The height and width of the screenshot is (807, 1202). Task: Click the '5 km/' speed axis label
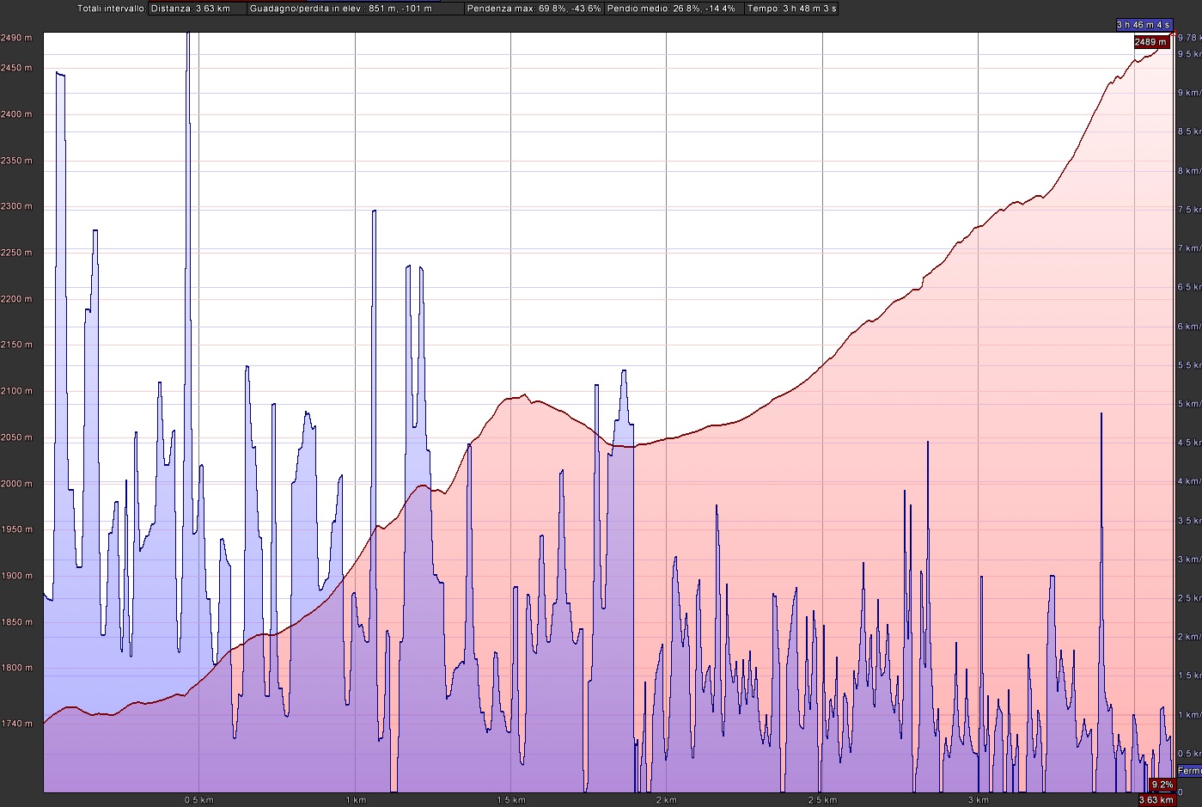click(1189, 404)
